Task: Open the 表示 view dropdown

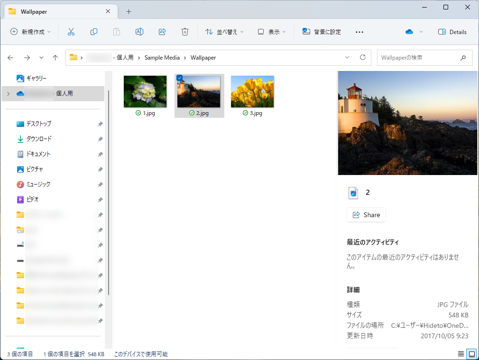Action: point(270,31)
